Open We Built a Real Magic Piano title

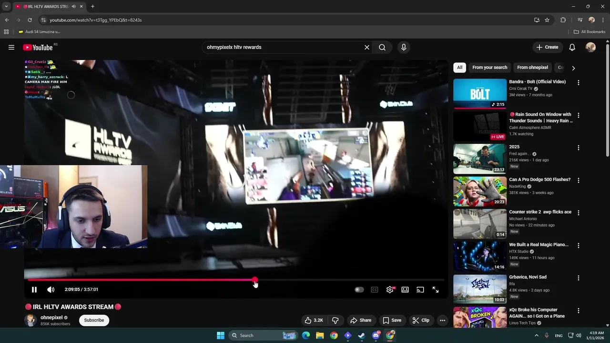tap(539, 244)
